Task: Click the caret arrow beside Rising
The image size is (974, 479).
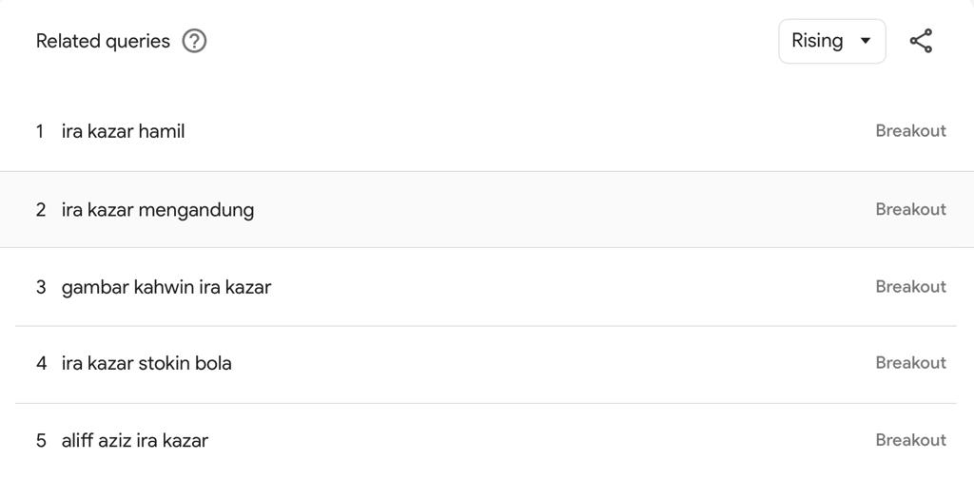Action: 865,41
